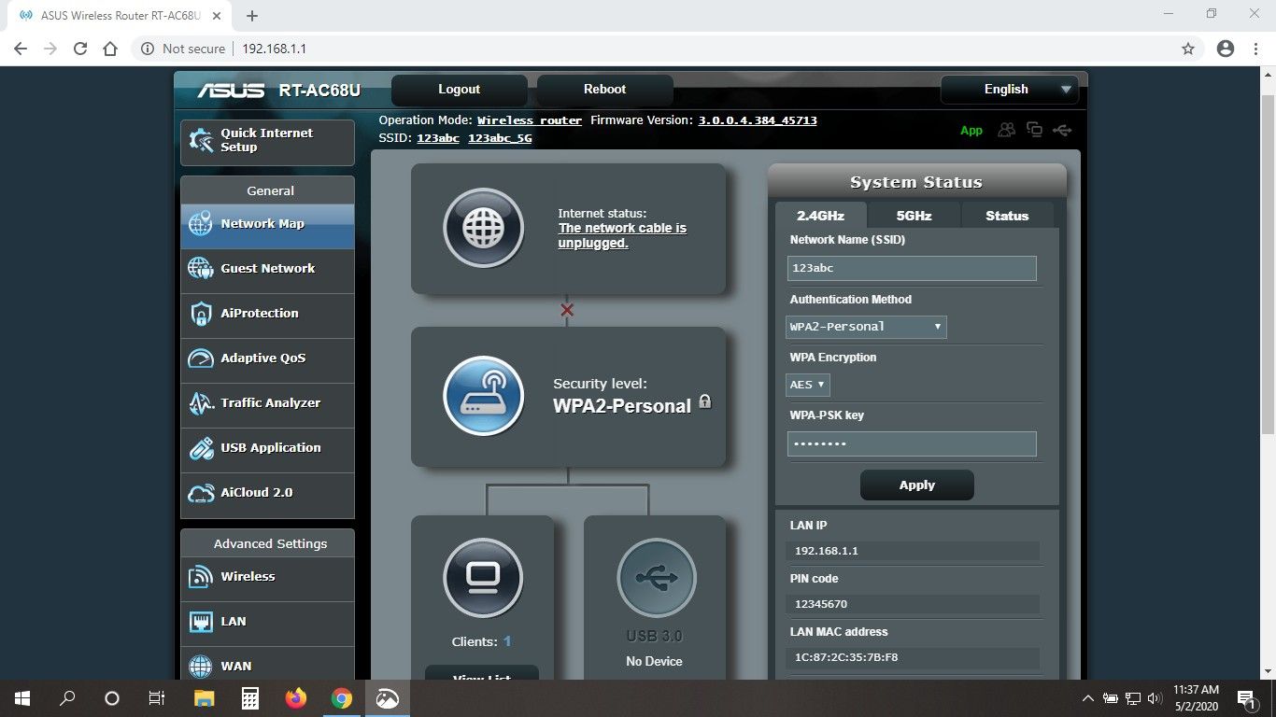Click the router security level icon
Screen dimensions: 1276x717
483,396
